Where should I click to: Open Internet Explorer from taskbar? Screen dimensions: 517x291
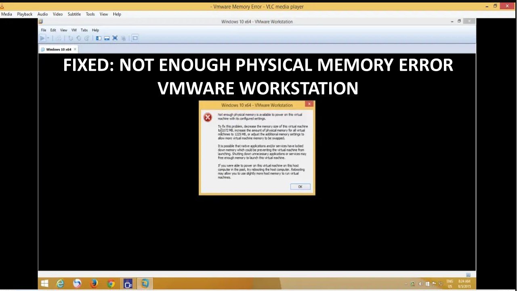pyautogui.click(x=60, y=283)
